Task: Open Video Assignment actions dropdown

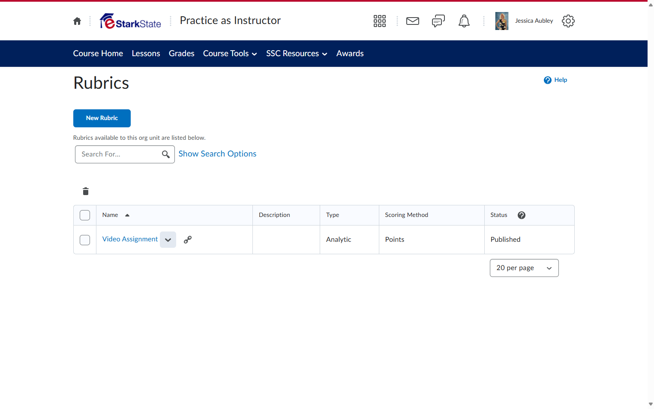Action: pos(168,240)
